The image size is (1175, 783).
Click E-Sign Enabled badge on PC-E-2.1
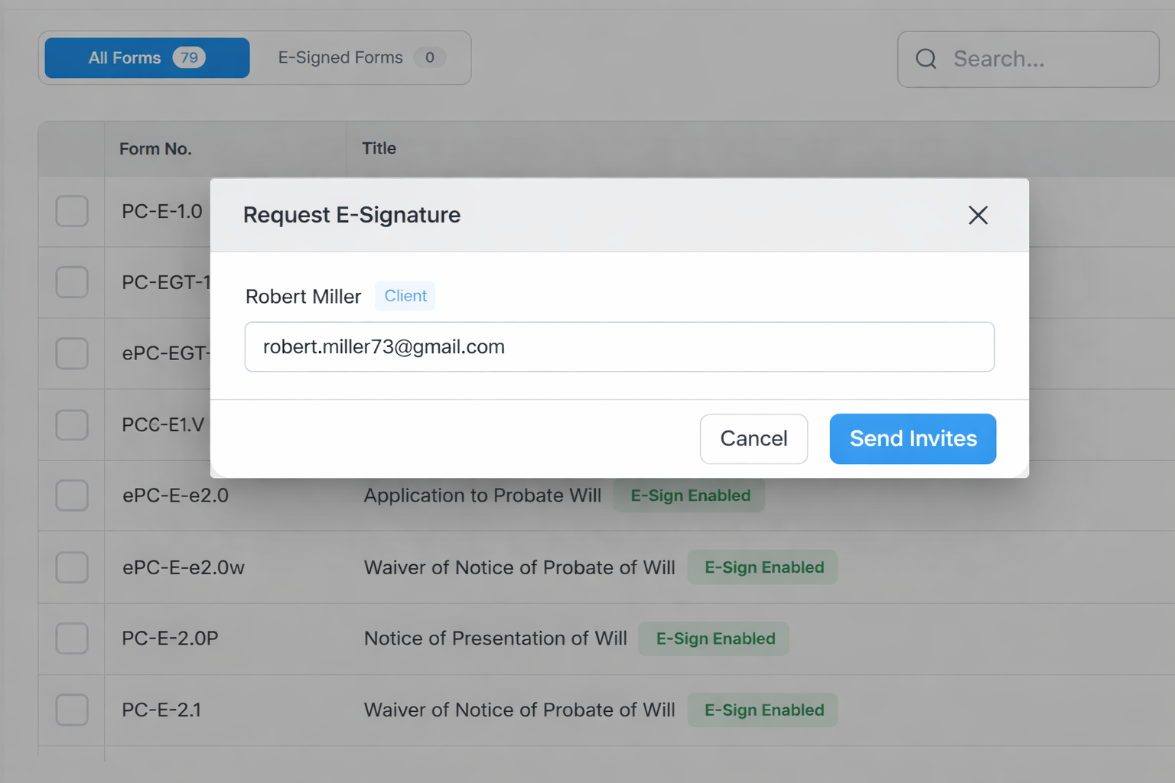(x=763, y=710)
